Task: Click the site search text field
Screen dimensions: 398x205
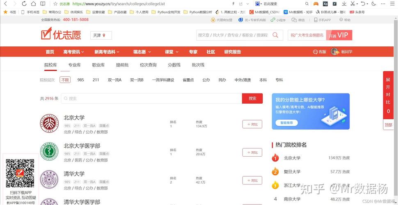Action: [x=233, y=35]
